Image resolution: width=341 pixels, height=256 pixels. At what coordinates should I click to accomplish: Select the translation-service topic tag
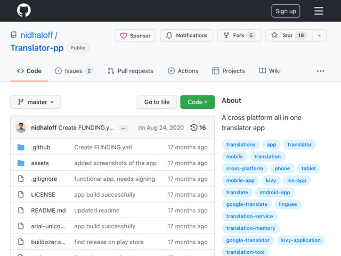(249, 216)
